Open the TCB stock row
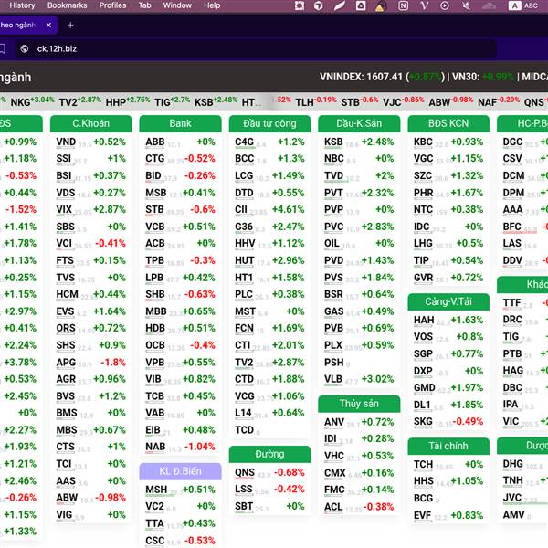Viewport: 548px width, 548px height. coord(180,396)
